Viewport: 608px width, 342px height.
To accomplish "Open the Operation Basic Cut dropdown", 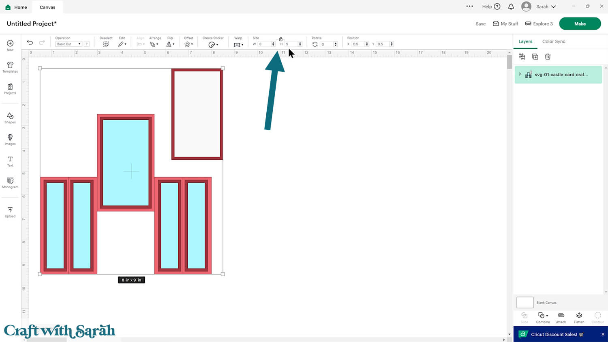I will pos(68,44).
